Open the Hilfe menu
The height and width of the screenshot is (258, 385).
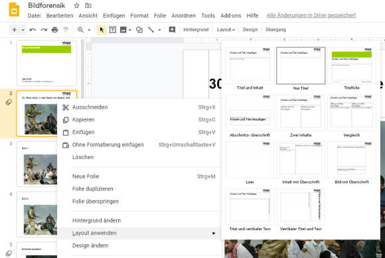click(x=252, y=16)
